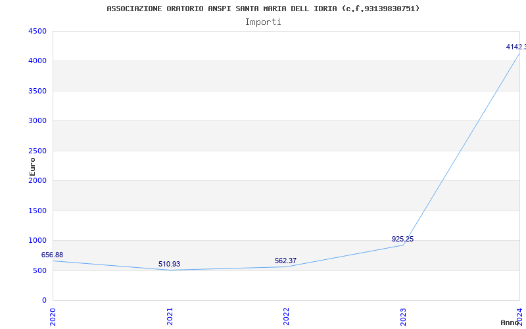Click the chart title ASSOCIAZIONE ORATORIO ANSPI
The height and width of the screenshot is (329, 526).
coord(263,9)
